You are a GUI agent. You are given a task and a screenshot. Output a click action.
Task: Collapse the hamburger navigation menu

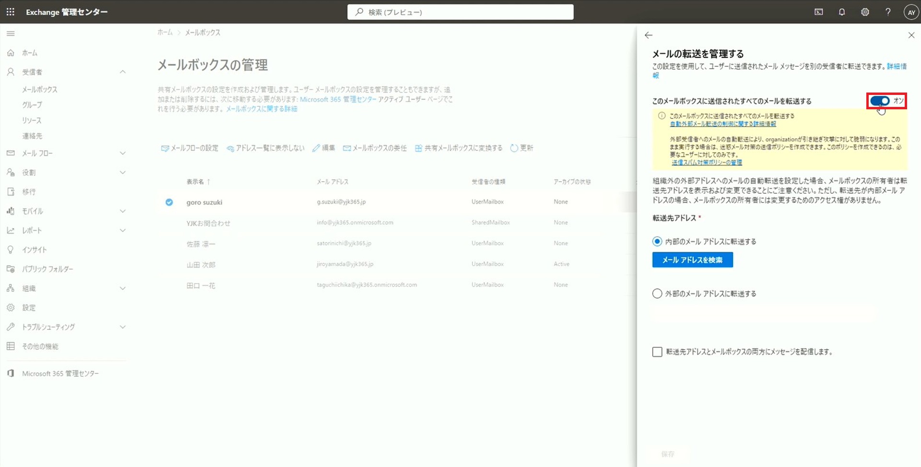(x=11, y=34)
